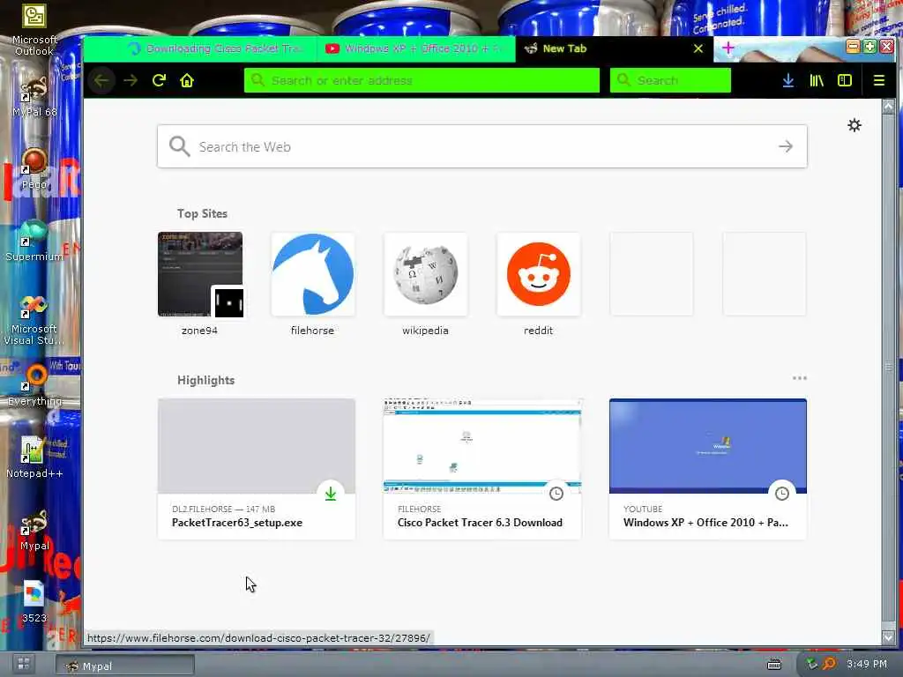
Task: Reload the current page
Action: tap(159, 80)
